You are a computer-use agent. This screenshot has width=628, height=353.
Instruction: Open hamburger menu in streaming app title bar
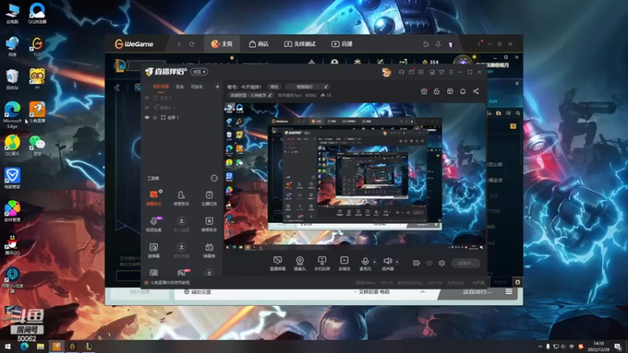[451, 72]
